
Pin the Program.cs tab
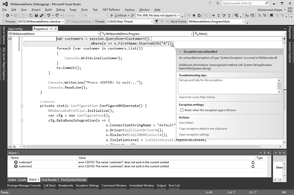click(x=51, y=29)
